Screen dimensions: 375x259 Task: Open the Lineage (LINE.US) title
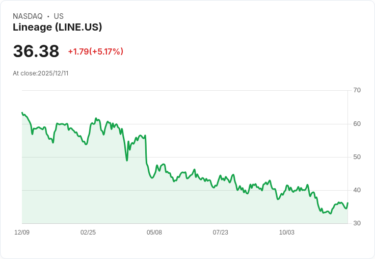point(57,27)
